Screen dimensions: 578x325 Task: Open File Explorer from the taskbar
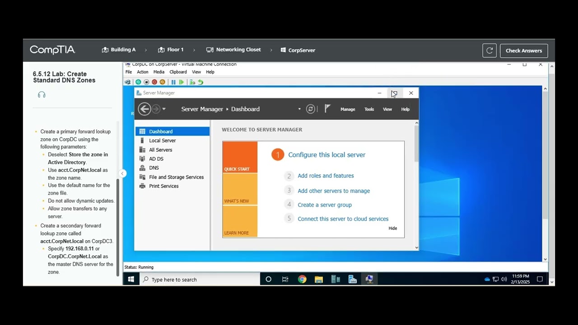tap(319, 279)
